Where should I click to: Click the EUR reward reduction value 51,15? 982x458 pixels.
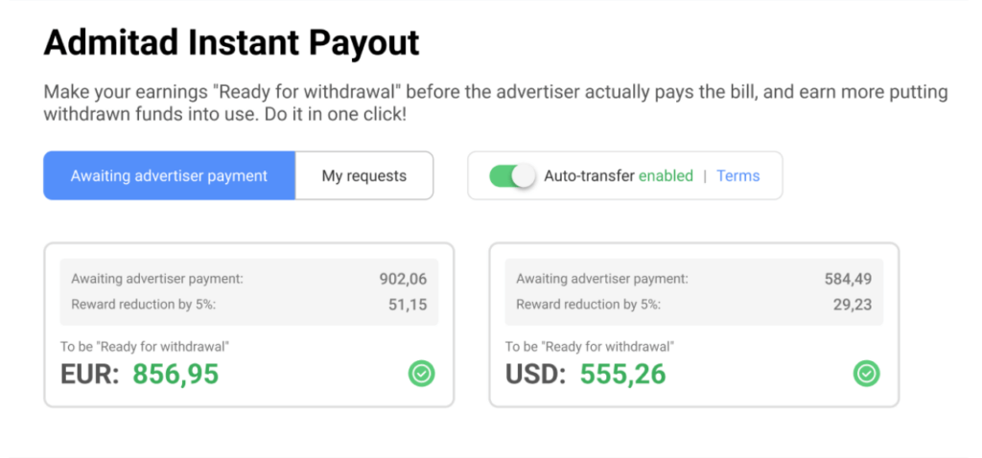click(408, 305)
